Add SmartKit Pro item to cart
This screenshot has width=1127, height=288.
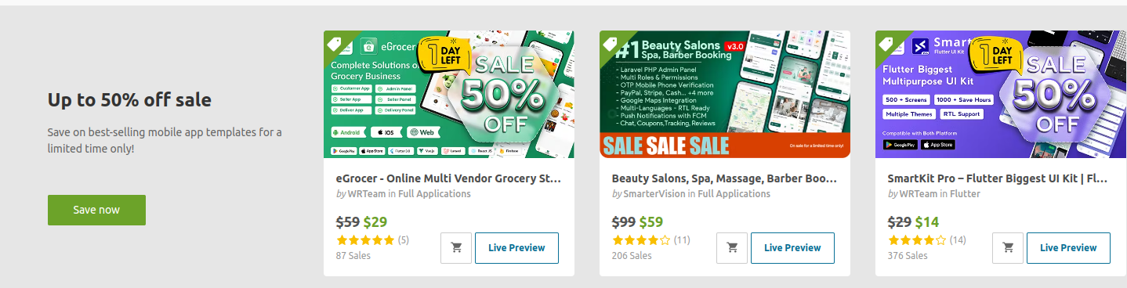pos(1008,248)
